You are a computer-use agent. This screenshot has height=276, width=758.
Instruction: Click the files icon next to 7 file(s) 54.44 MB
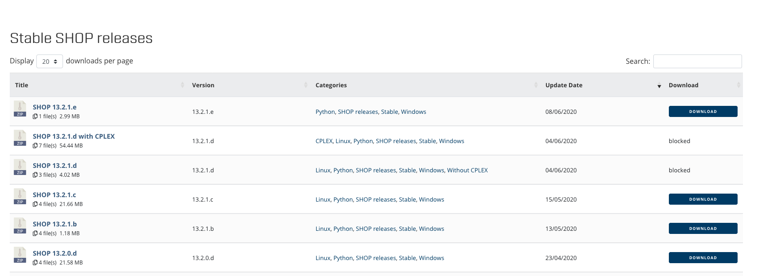35,146
